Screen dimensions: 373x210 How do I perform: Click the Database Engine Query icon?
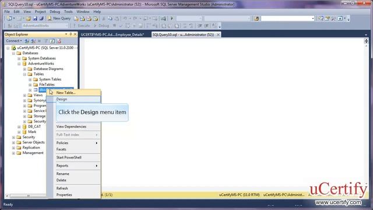coord(76,18)
